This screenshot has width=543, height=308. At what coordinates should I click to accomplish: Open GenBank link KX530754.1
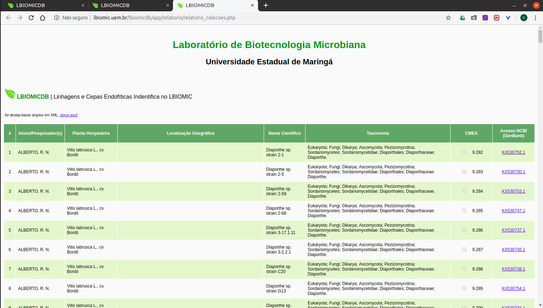coord(514,289)
